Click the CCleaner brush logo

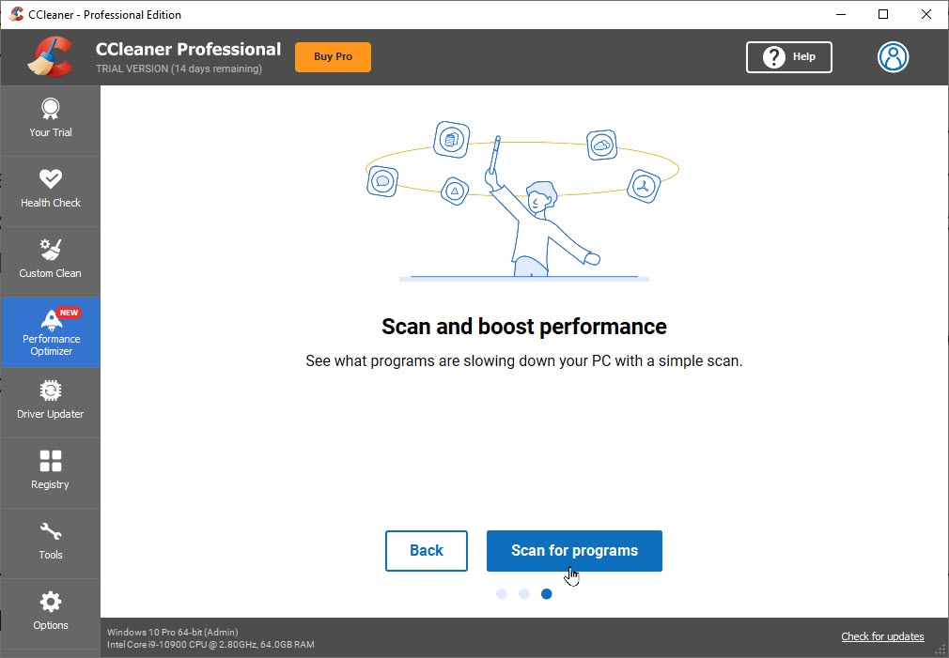[x=52, y=56]
